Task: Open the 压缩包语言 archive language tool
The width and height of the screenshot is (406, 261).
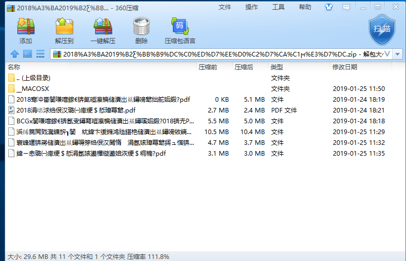Action: click(x=180, y=30)
